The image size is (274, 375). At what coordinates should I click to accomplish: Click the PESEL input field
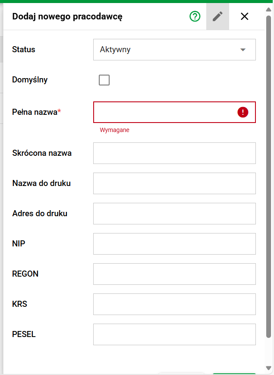(174, 334)
